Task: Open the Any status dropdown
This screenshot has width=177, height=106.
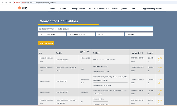Action: tap(139, 34)
